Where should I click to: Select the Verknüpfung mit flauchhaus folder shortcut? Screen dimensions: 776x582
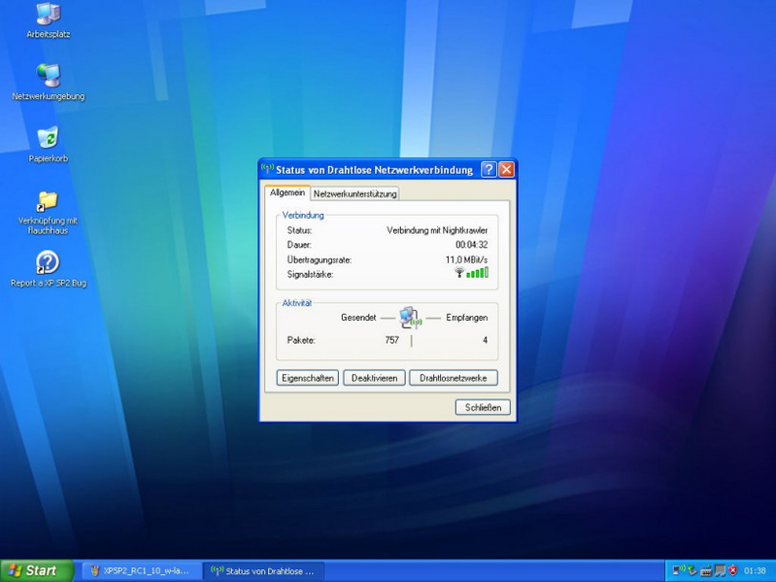(48, 213)
